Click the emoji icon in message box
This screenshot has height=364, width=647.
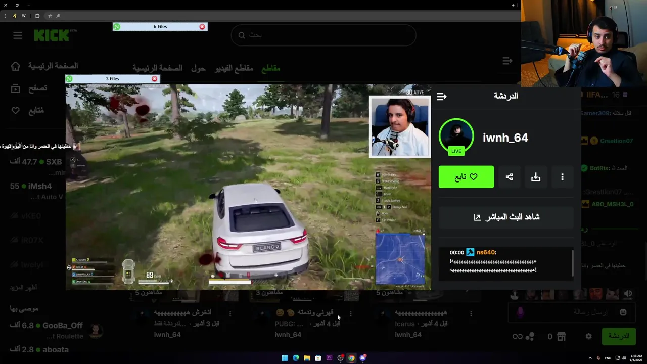pos(623,312)
